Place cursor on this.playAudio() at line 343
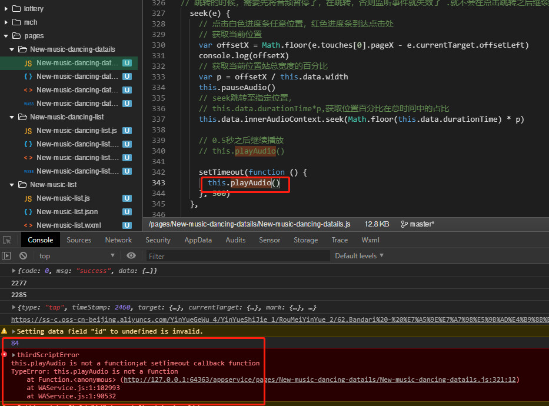Image resolution: width=549 pixels, height=406 pixels. point(244,182)
